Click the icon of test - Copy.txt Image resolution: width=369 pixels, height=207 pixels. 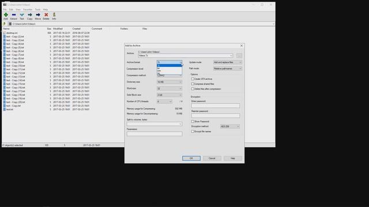[4, 106]
